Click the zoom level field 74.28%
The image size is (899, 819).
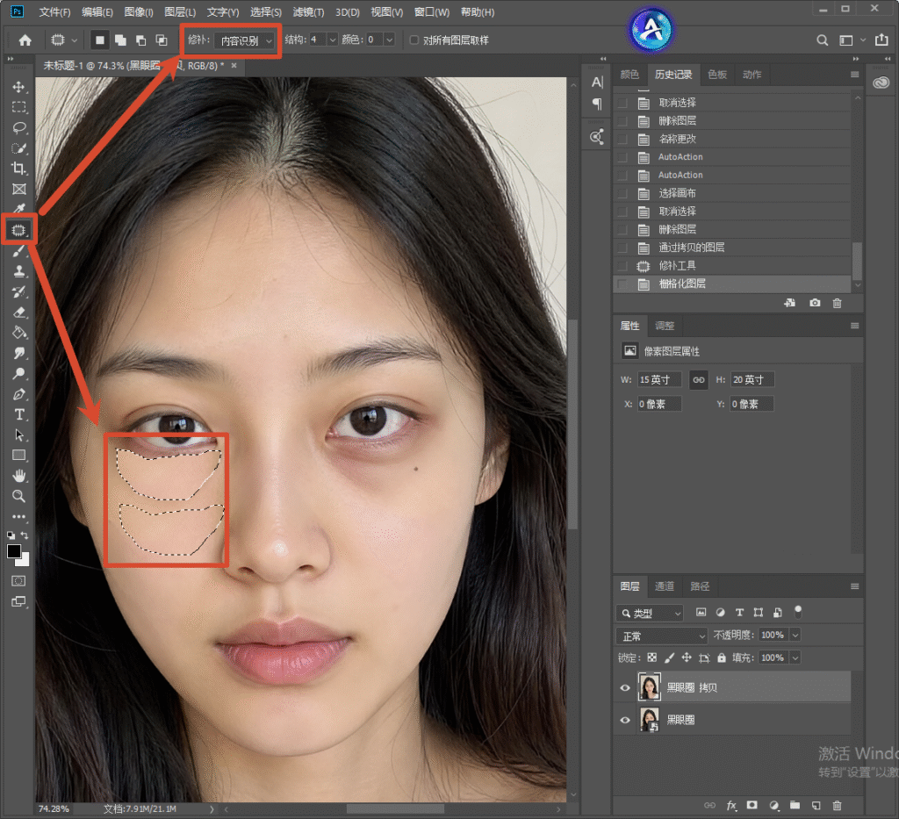pyautogui.click(x=54, y=808)
